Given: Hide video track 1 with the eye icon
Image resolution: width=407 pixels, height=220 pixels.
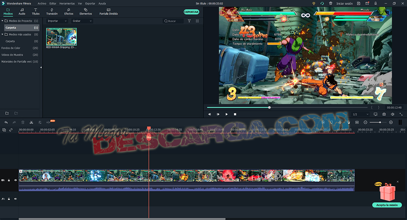Looking at the screenshot, I should [15, 180].
